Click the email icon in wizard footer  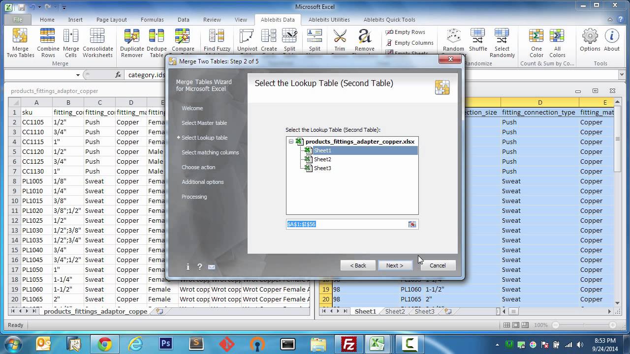(211, 267)
